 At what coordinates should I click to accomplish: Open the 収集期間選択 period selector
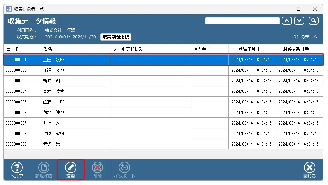116,37
